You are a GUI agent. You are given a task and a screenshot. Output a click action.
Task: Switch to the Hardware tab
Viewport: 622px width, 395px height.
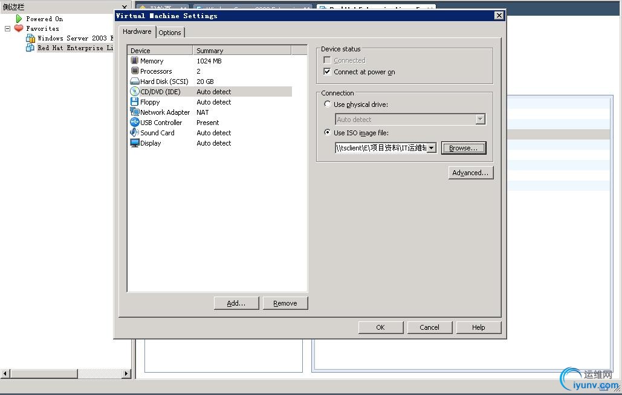pyautogui.click(x=137, y=31)
